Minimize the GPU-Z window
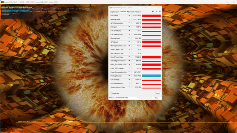237x133 pixels. pyautogui.click(x=146, y=7)
